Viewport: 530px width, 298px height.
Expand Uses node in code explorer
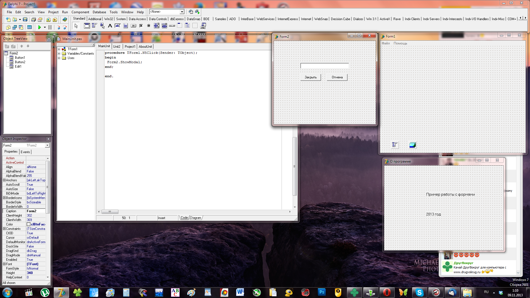click(x=59, y=58)
